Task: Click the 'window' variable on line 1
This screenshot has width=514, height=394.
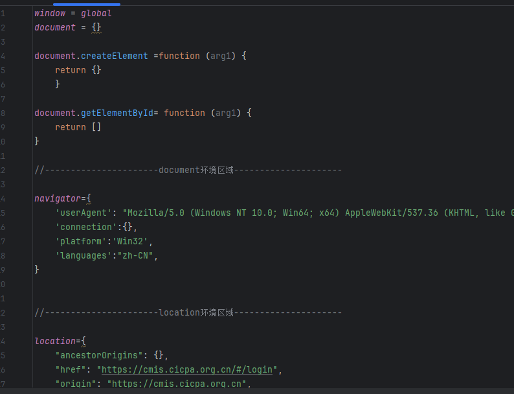Action: (50, 14)
